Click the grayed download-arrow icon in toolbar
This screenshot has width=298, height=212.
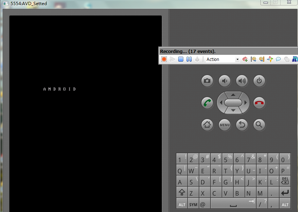[x=197, y=59]
